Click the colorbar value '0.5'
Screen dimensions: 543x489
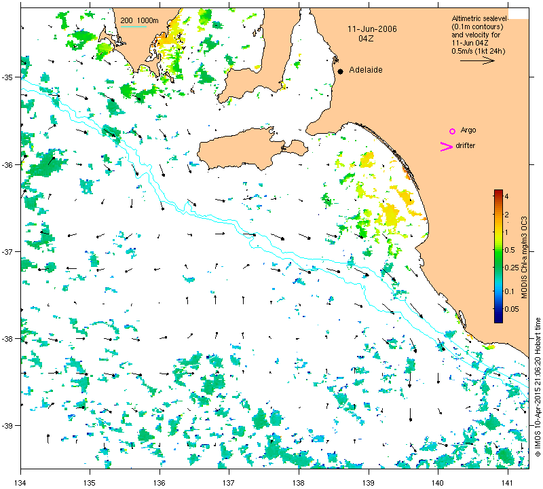click(510, 250)
